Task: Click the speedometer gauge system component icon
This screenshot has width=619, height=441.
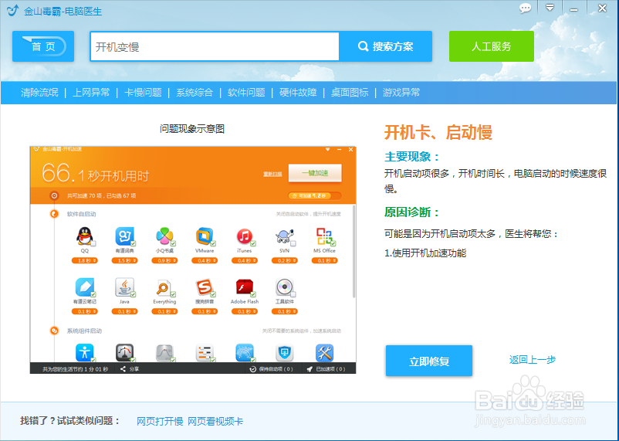Action: tap(124, 352)
